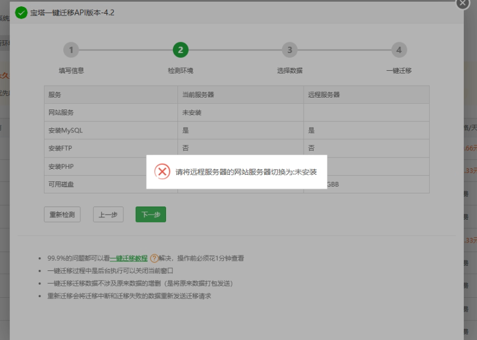Open the orange question mark help icon

(x=154, y=258)
